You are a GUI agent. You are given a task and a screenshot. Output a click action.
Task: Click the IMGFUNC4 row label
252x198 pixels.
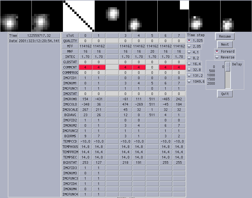pos(70,194)
